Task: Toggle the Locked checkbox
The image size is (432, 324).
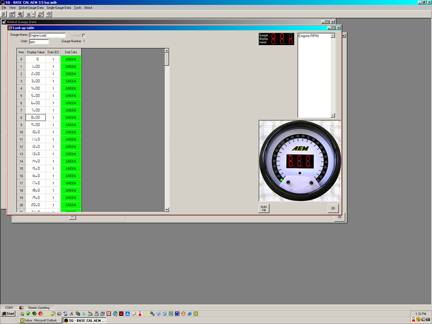Action: click(84, 36)
